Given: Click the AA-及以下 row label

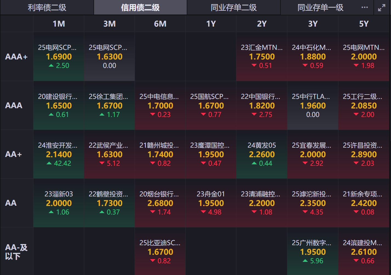Looking at the screenshot, I should click(17, 252).
